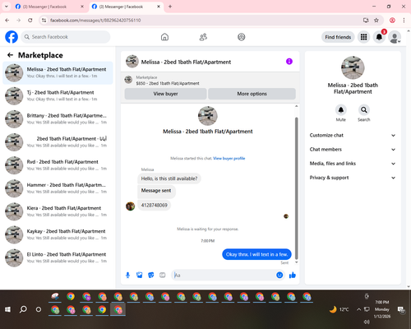This screenshot has width=411, height=329.
Task: Mute this chat with the bell icon
Action: pos(341,110)
